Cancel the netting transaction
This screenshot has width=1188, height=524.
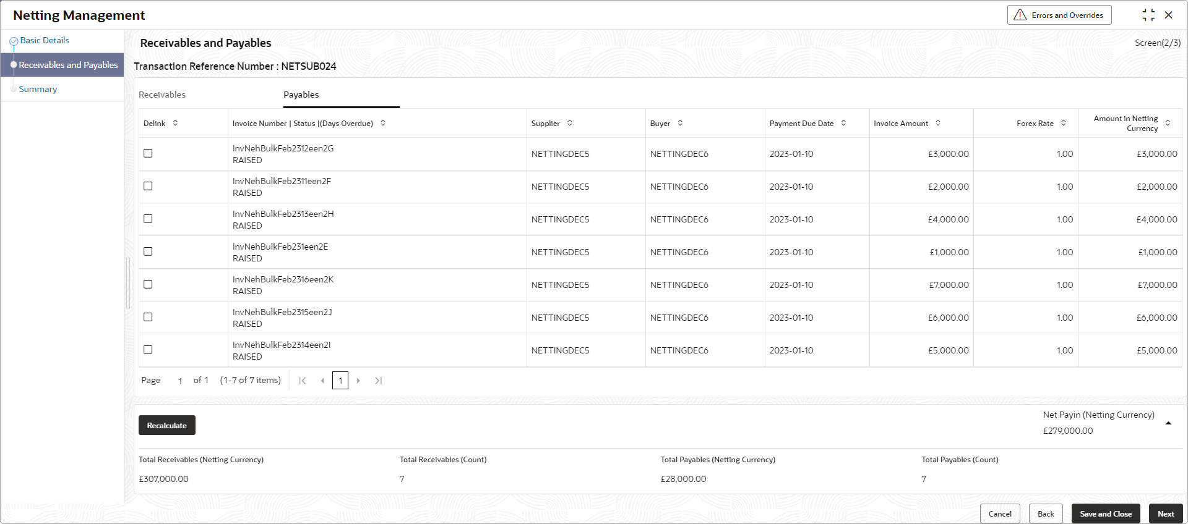[x=1000, y=513]
